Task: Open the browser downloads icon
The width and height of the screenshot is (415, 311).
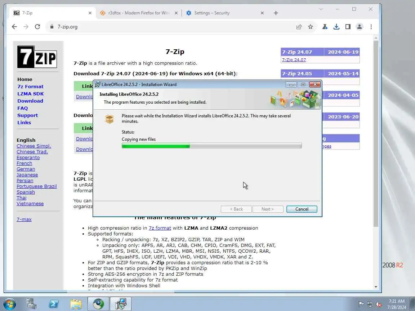Action: (x=336, y=27)
